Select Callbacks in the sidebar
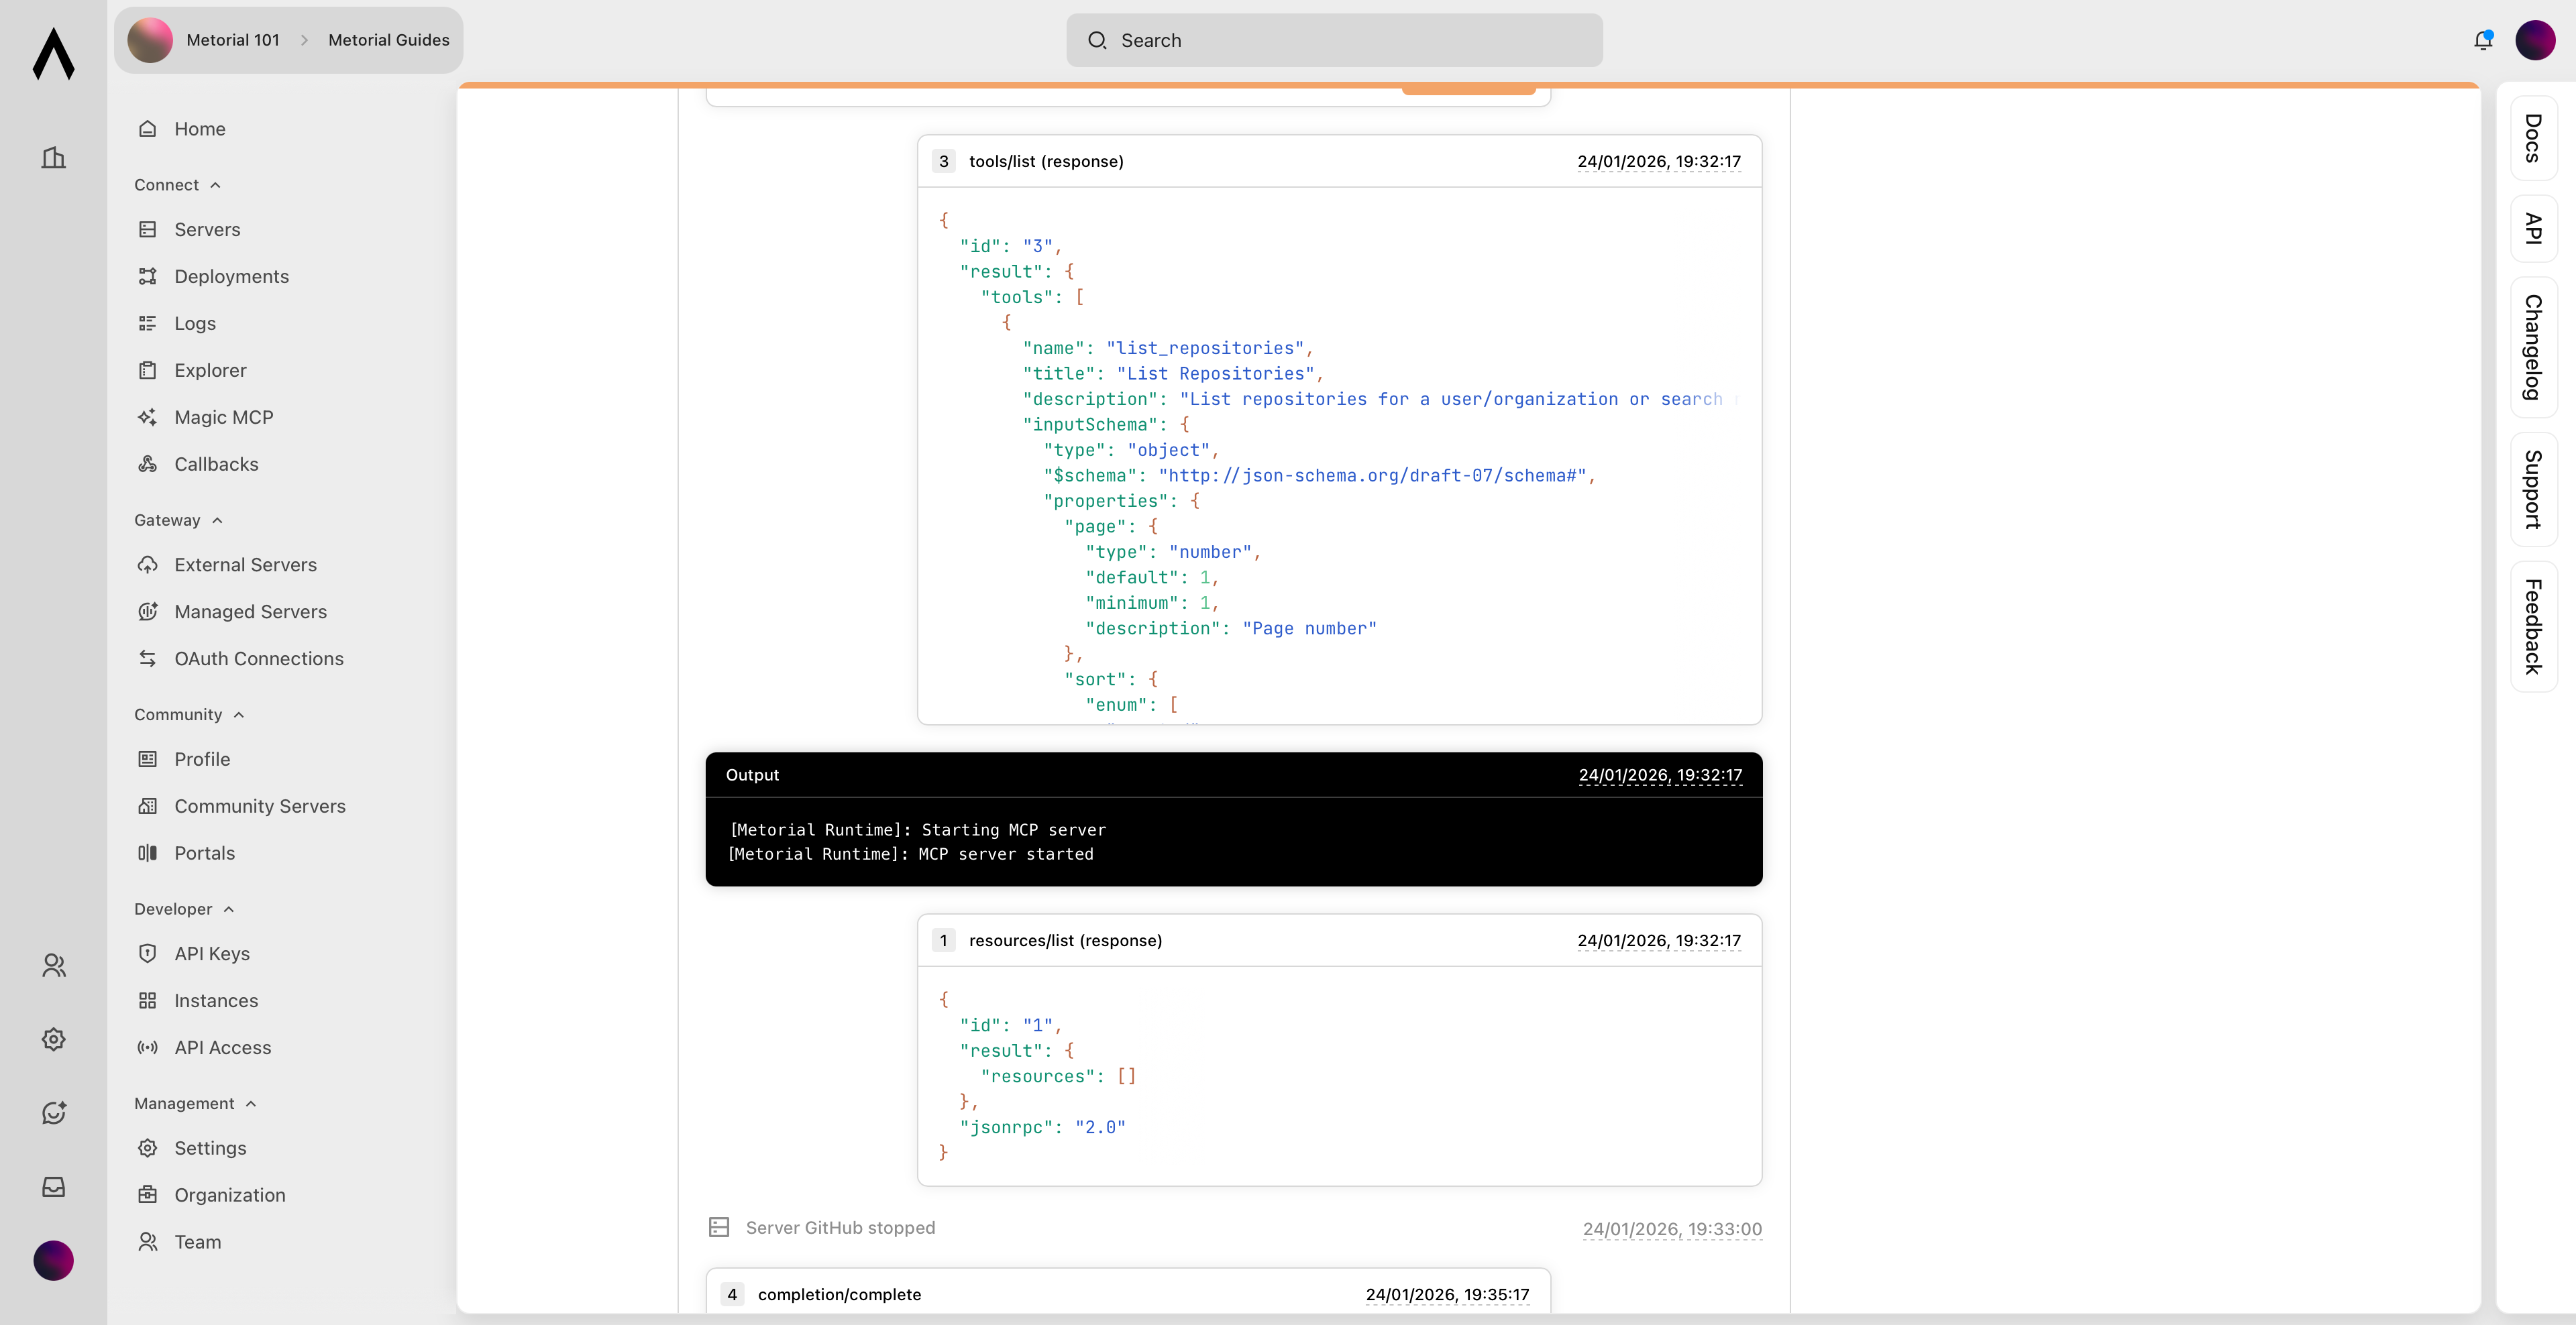Screen dimensions: 2576x1325 pyautogui.click(x=215, y=463)
